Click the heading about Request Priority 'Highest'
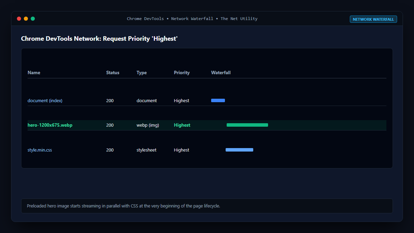The image size is (414, 233). (99, 39)
